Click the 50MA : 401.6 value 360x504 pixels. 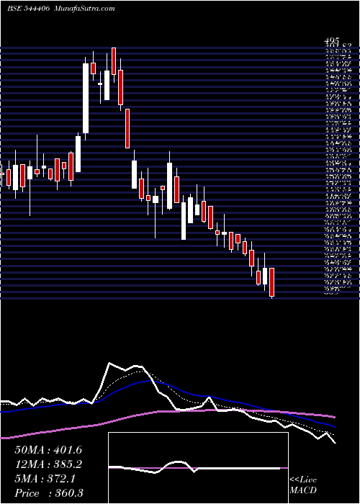[x=48, y=450]
